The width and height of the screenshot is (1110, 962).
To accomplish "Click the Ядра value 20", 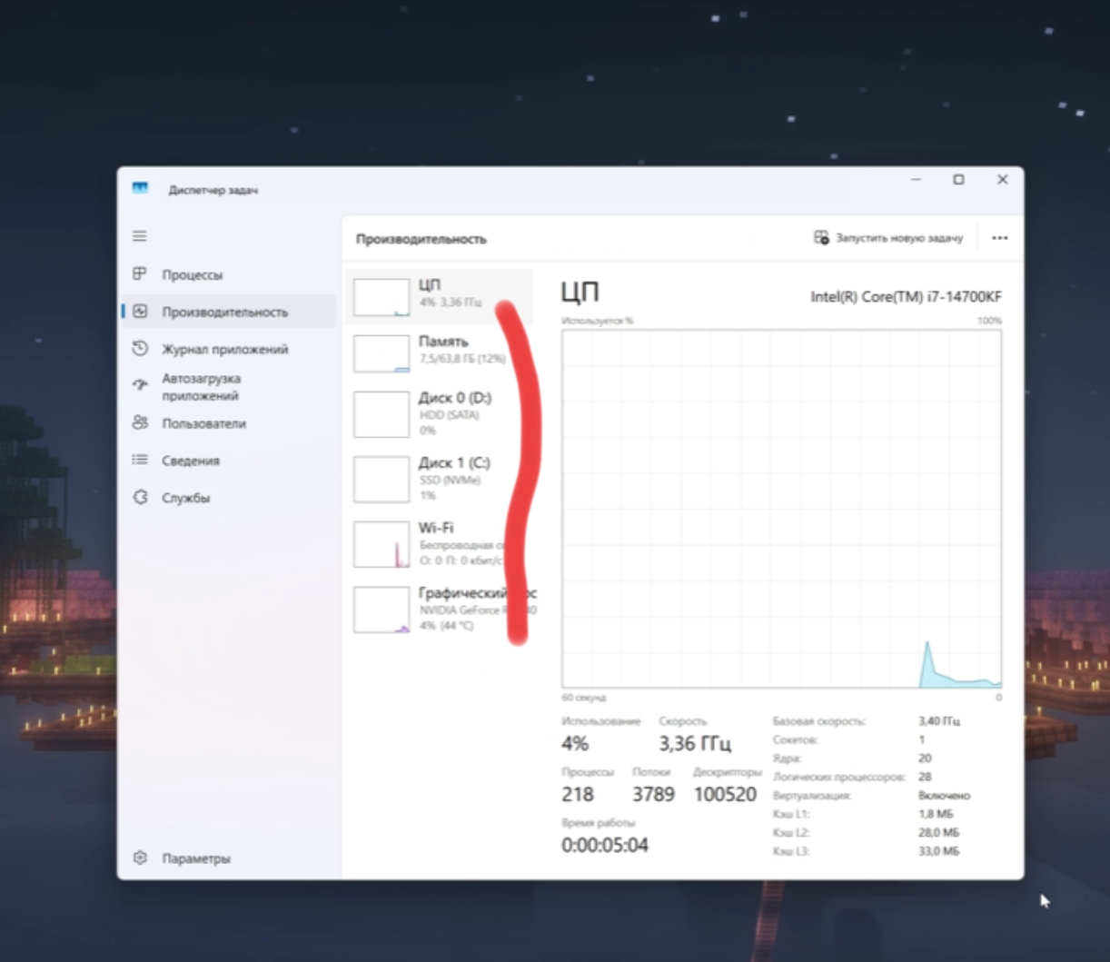I will (x=925, y=758).
